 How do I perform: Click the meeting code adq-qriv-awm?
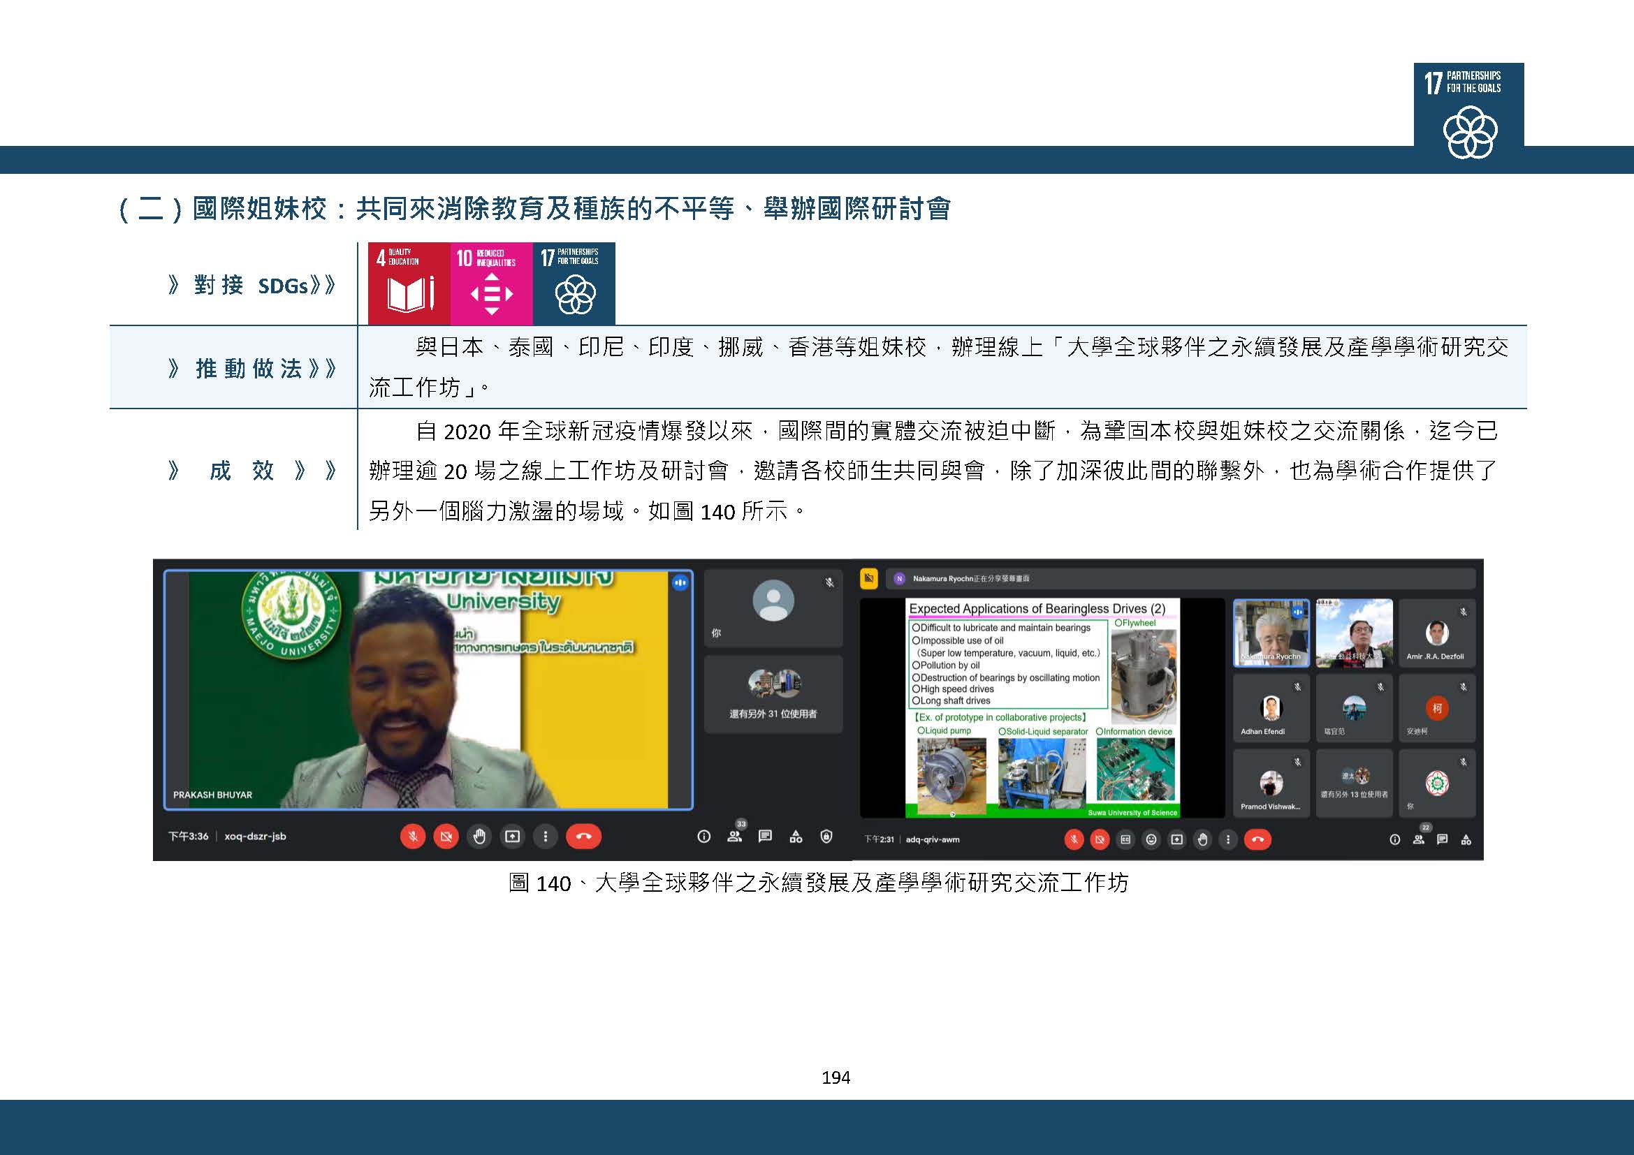click(933, 840)
